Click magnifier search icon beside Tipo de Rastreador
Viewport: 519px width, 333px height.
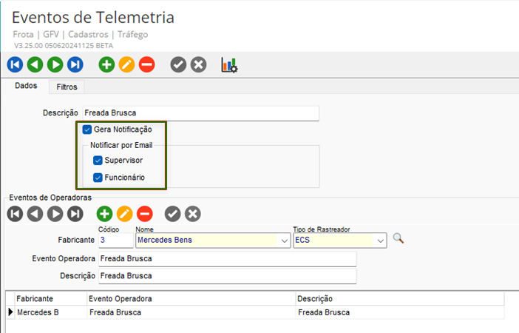point(398,239)
